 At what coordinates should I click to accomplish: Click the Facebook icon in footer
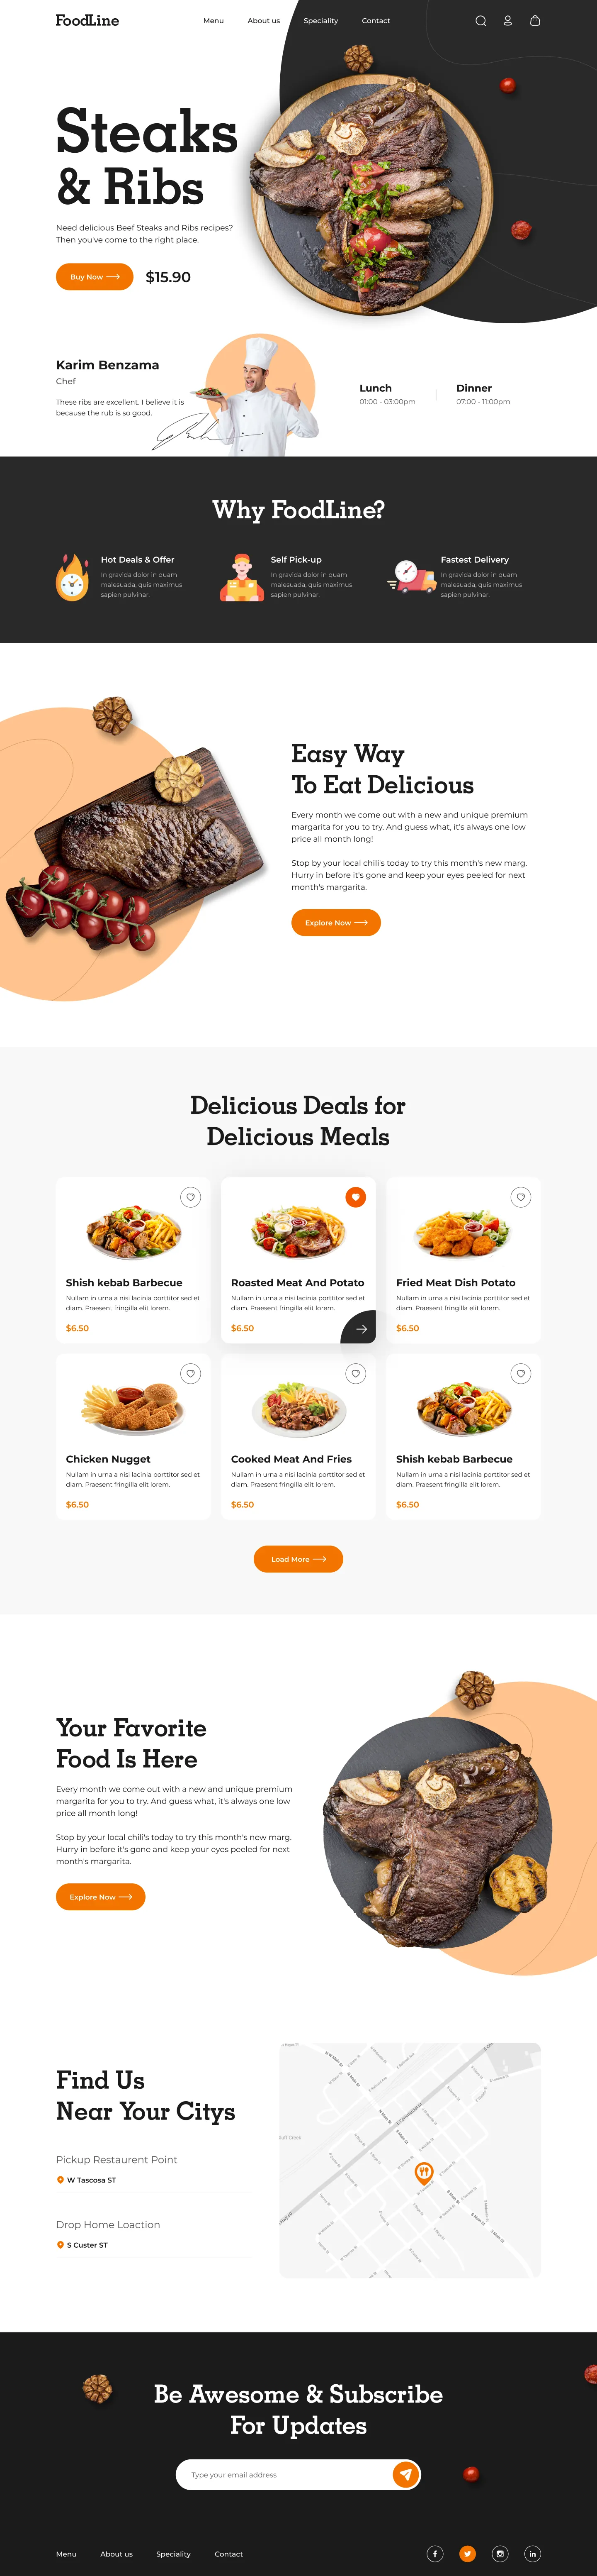coord(435,2553)
